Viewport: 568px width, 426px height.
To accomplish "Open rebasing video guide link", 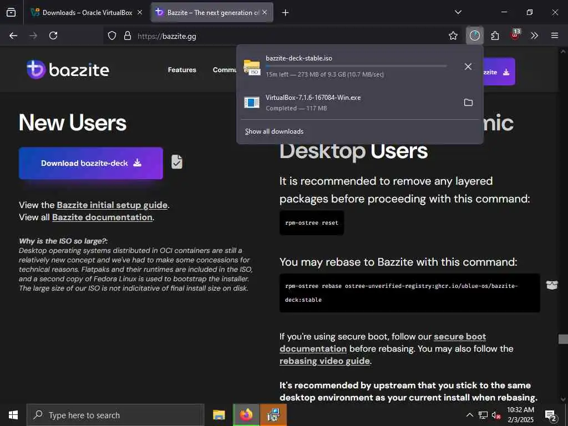I will coord(324,361).
